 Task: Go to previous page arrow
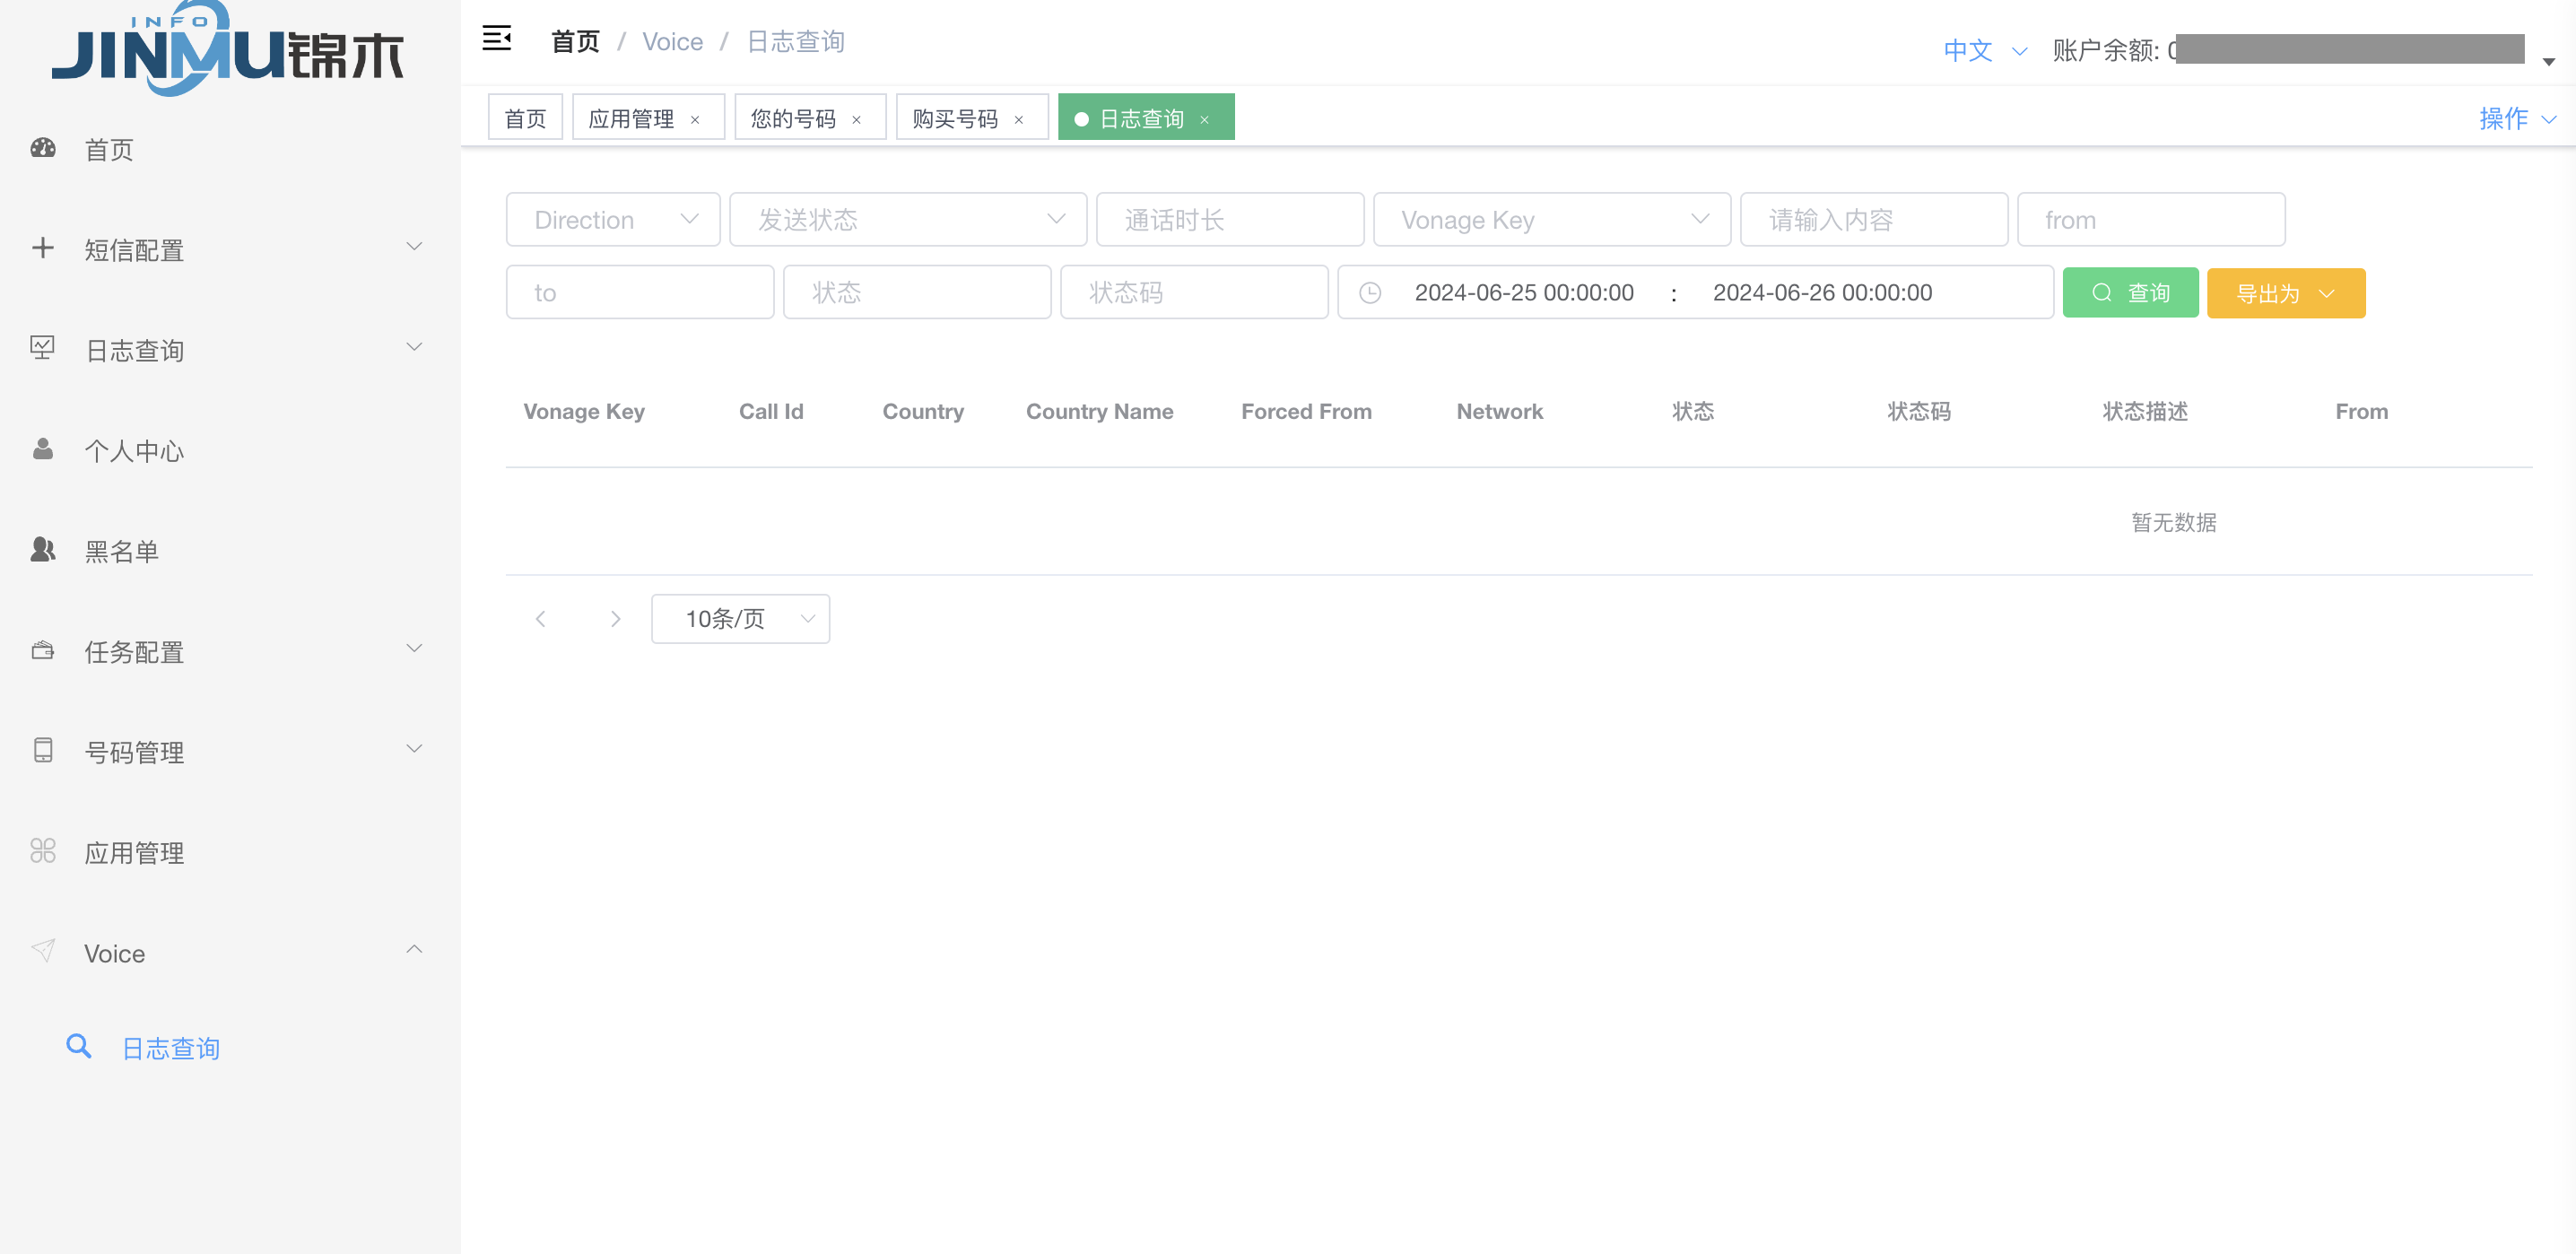(x=541, y=619)
